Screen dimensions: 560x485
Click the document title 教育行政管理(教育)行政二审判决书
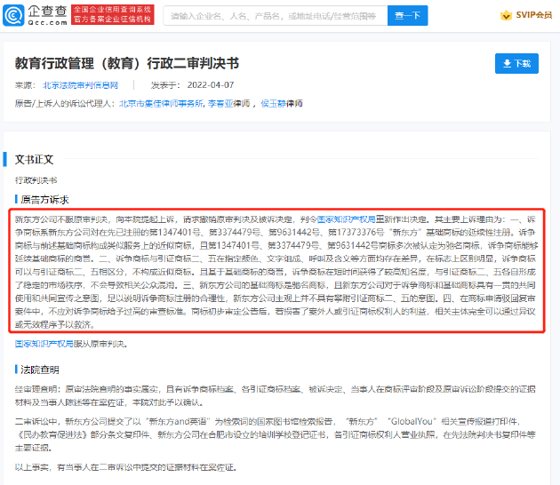(x=127, y=64)
